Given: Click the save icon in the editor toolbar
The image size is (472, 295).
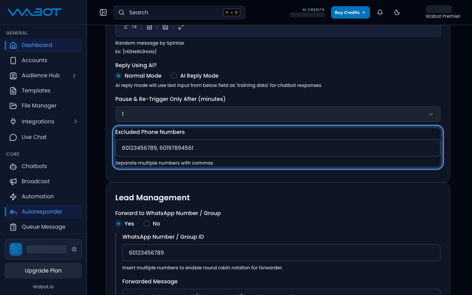Looking at the screenshot, I should (165, 27).
